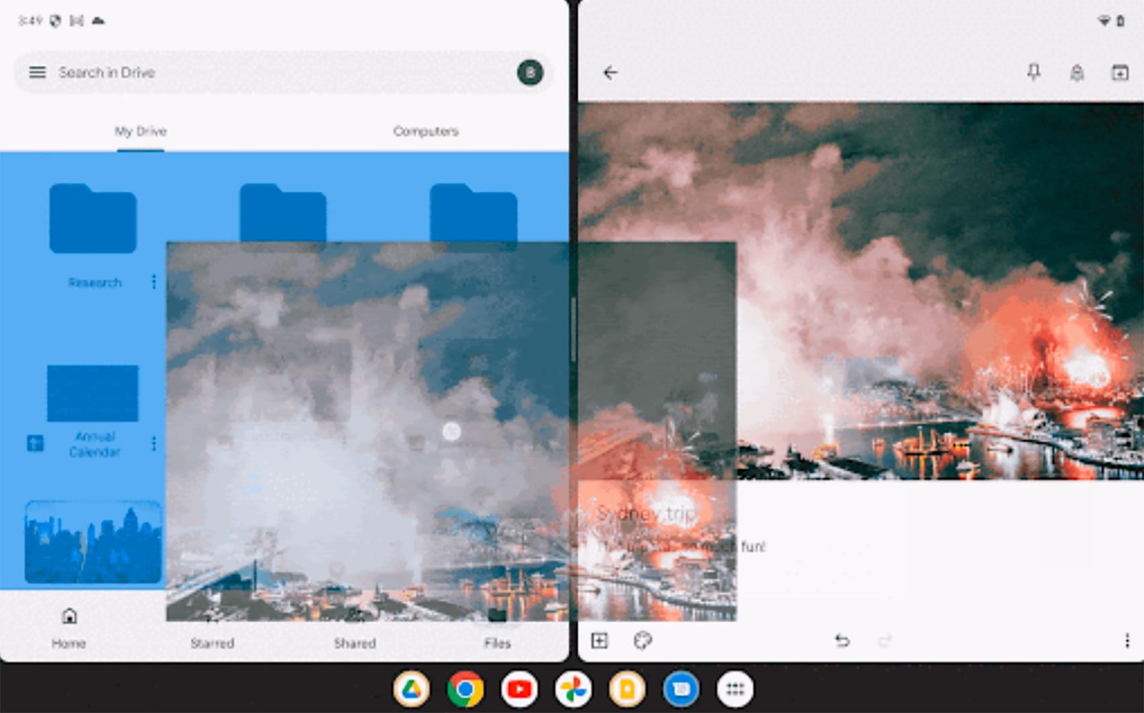The image size is (1144, 713).
Task: Undo the last edit in the note
Action: [842, 641]
